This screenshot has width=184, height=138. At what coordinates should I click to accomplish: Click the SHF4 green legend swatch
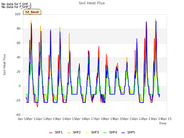point(105,133)
